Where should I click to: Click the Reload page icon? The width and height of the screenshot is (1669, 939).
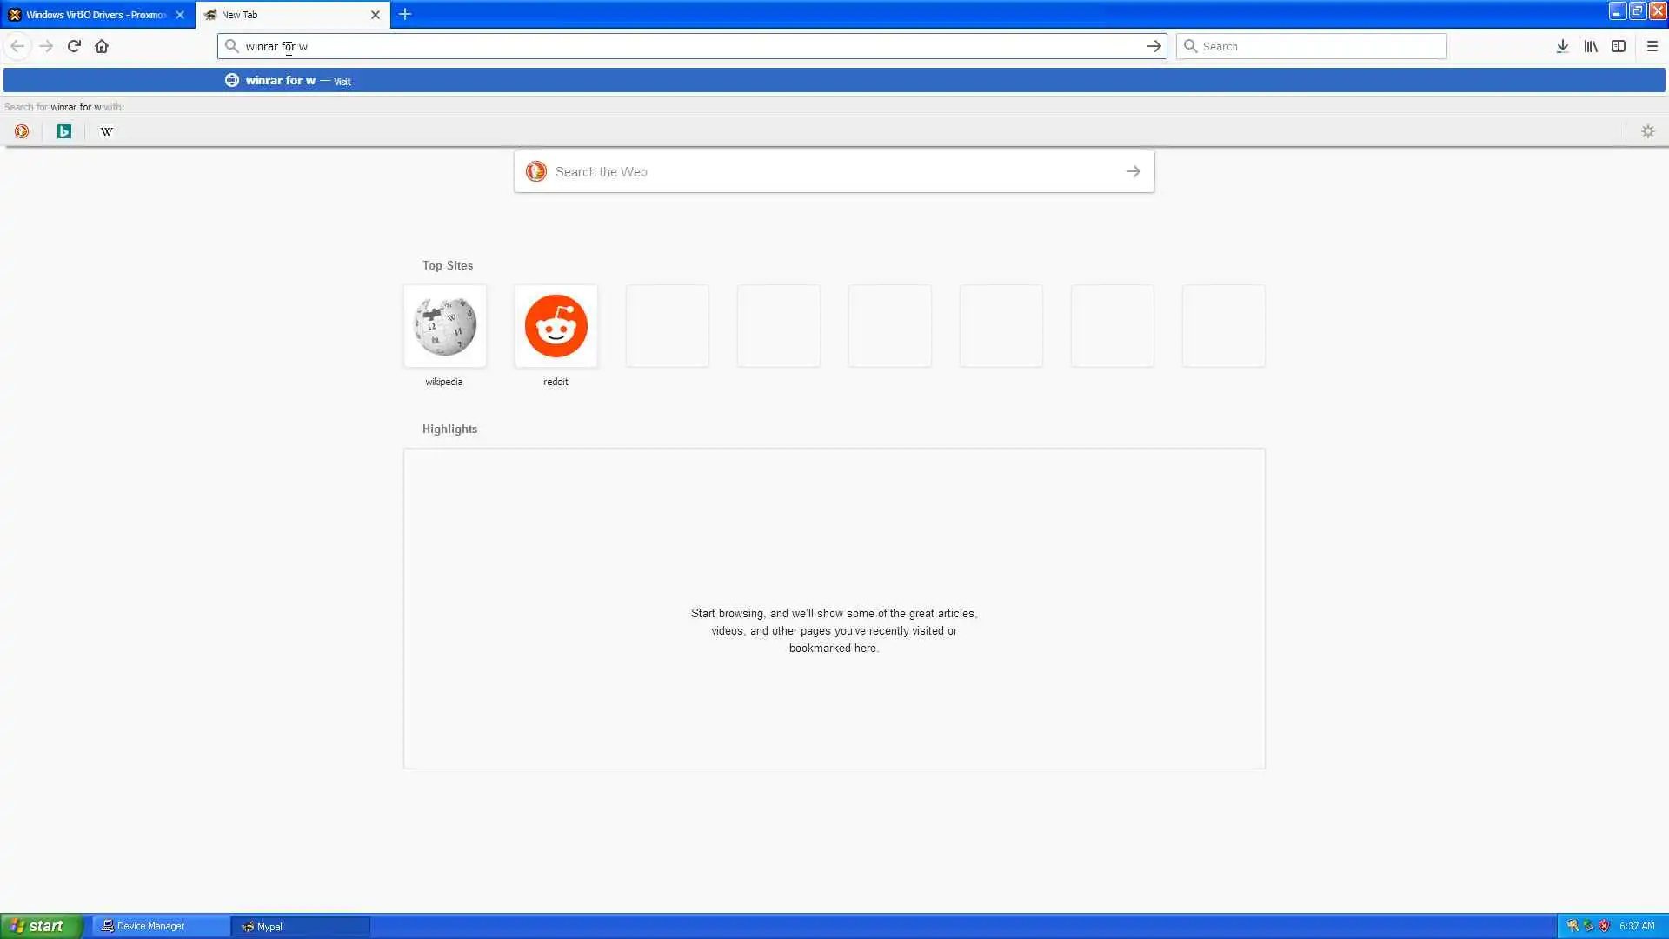click(x=74, y=46)
